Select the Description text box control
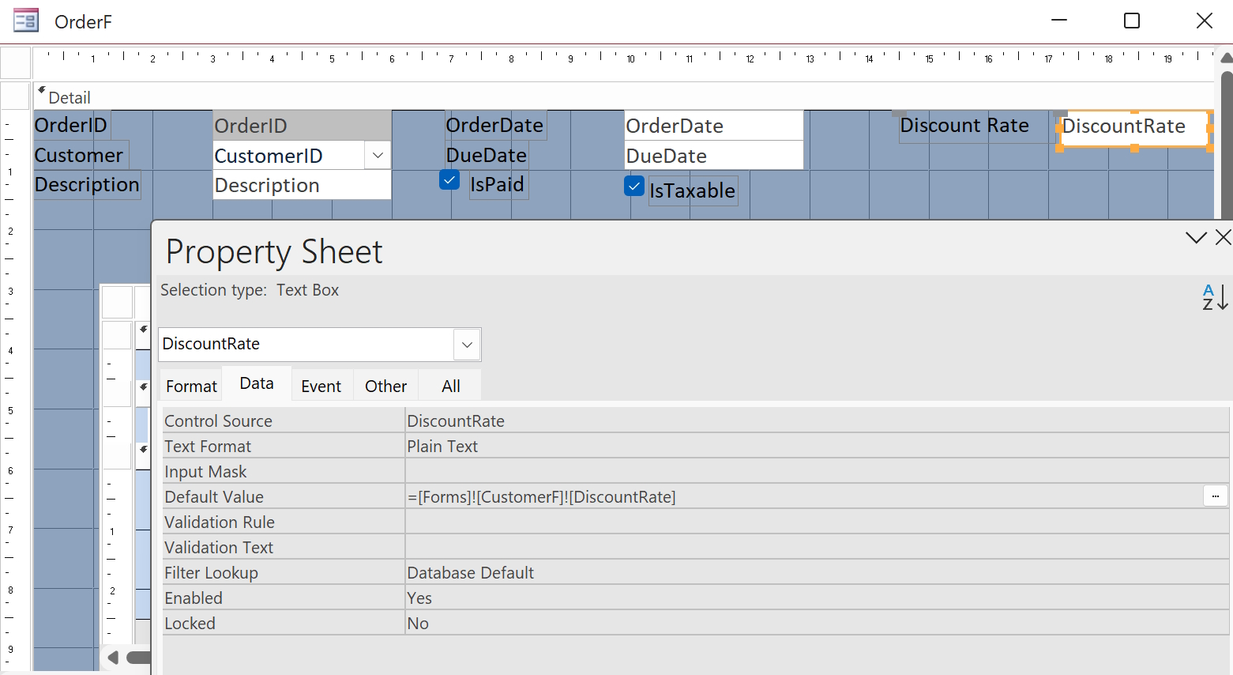 [301, 186]
